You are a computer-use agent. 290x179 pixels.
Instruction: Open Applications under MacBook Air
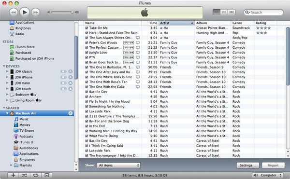[x=26, y=154]
